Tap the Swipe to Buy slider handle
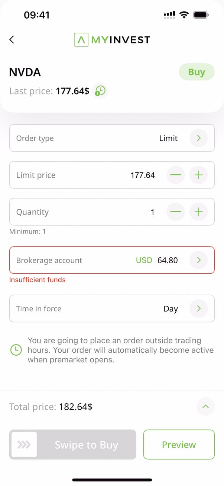 [24, 445]
